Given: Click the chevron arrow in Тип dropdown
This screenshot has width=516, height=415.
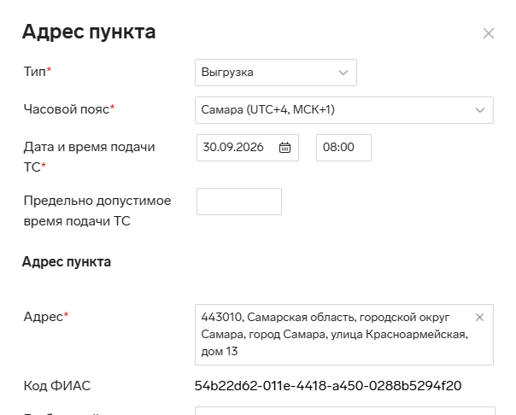Looking at the screenshot, I should point(343,73).
